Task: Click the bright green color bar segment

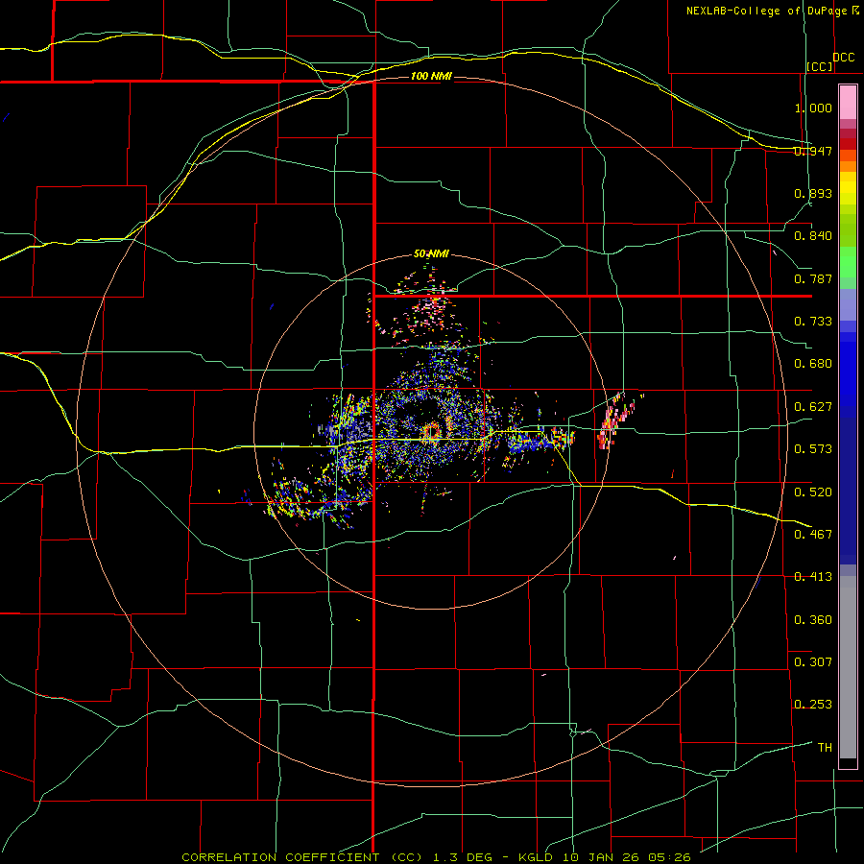Action: [x=848, y=261]
